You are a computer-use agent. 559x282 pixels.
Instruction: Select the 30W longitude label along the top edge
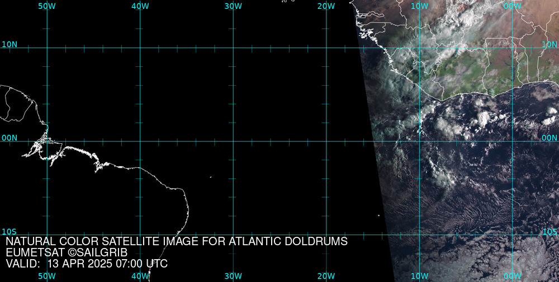(233, 6)
